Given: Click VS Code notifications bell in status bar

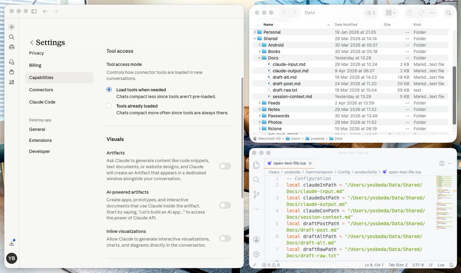Looking at the screenshot, I should [x=451, y=265].
